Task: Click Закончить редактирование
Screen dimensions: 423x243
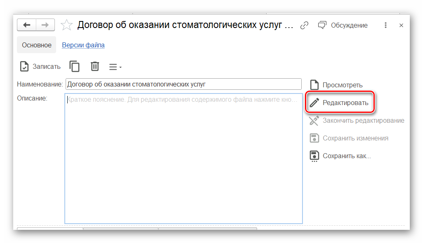Action: pos(357,121)
